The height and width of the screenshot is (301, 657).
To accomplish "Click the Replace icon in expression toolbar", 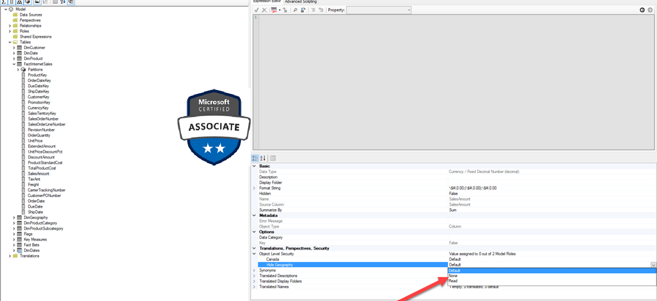I will [303, 10].
